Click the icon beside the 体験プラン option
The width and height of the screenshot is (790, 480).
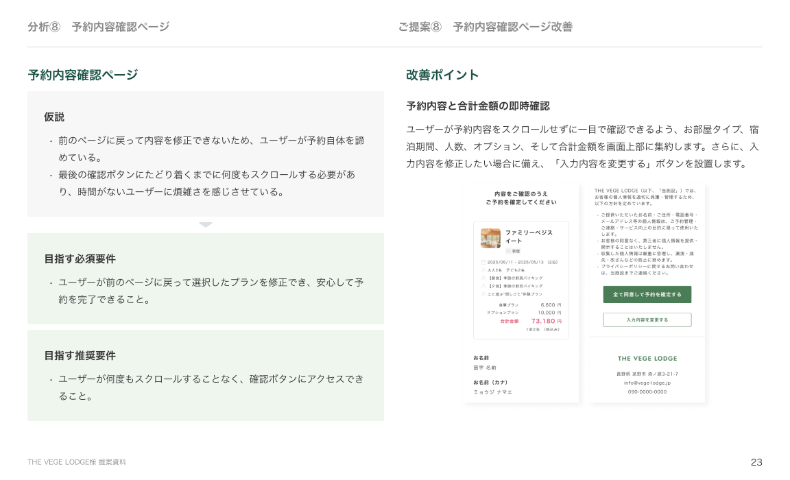coord(483,293)
